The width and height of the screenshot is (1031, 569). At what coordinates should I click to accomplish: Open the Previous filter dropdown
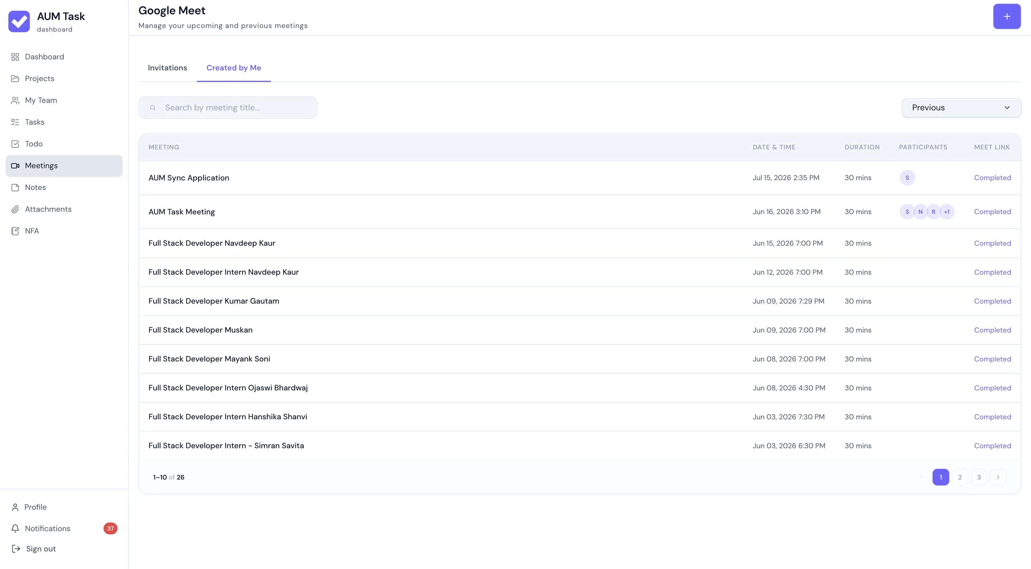point(961,108)
